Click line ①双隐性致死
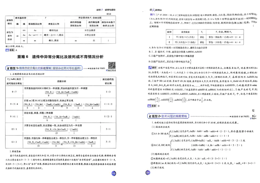Viewport: 260px width, 183px height. tap(188, 158)
